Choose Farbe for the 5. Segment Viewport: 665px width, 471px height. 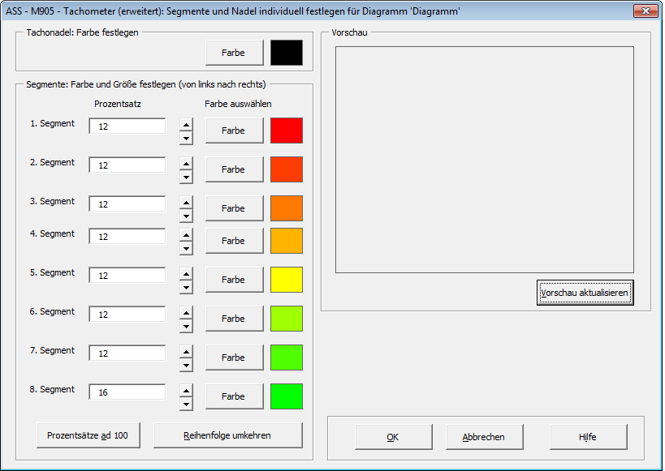(234, 280)
